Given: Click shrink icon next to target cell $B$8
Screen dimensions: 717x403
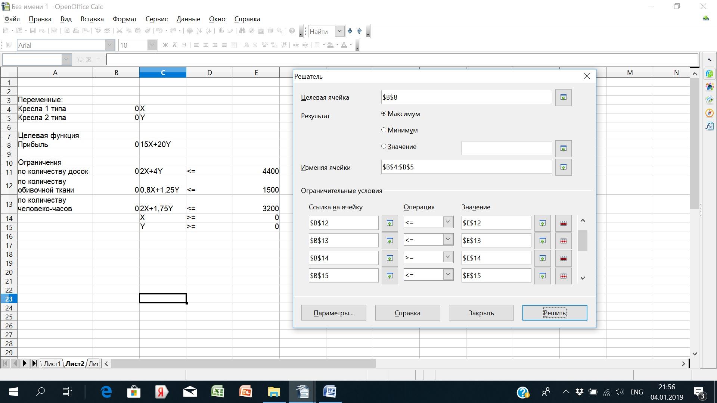Looking at the screenshot, I should click(563, 97).
